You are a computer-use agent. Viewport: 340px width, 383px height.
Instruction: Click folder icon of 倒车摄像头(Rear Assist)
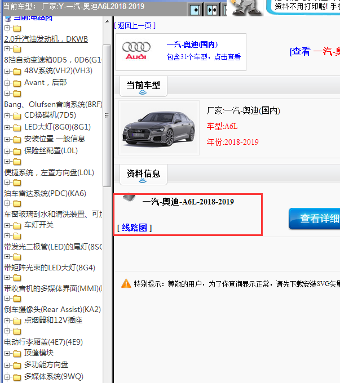click(17, 299)
